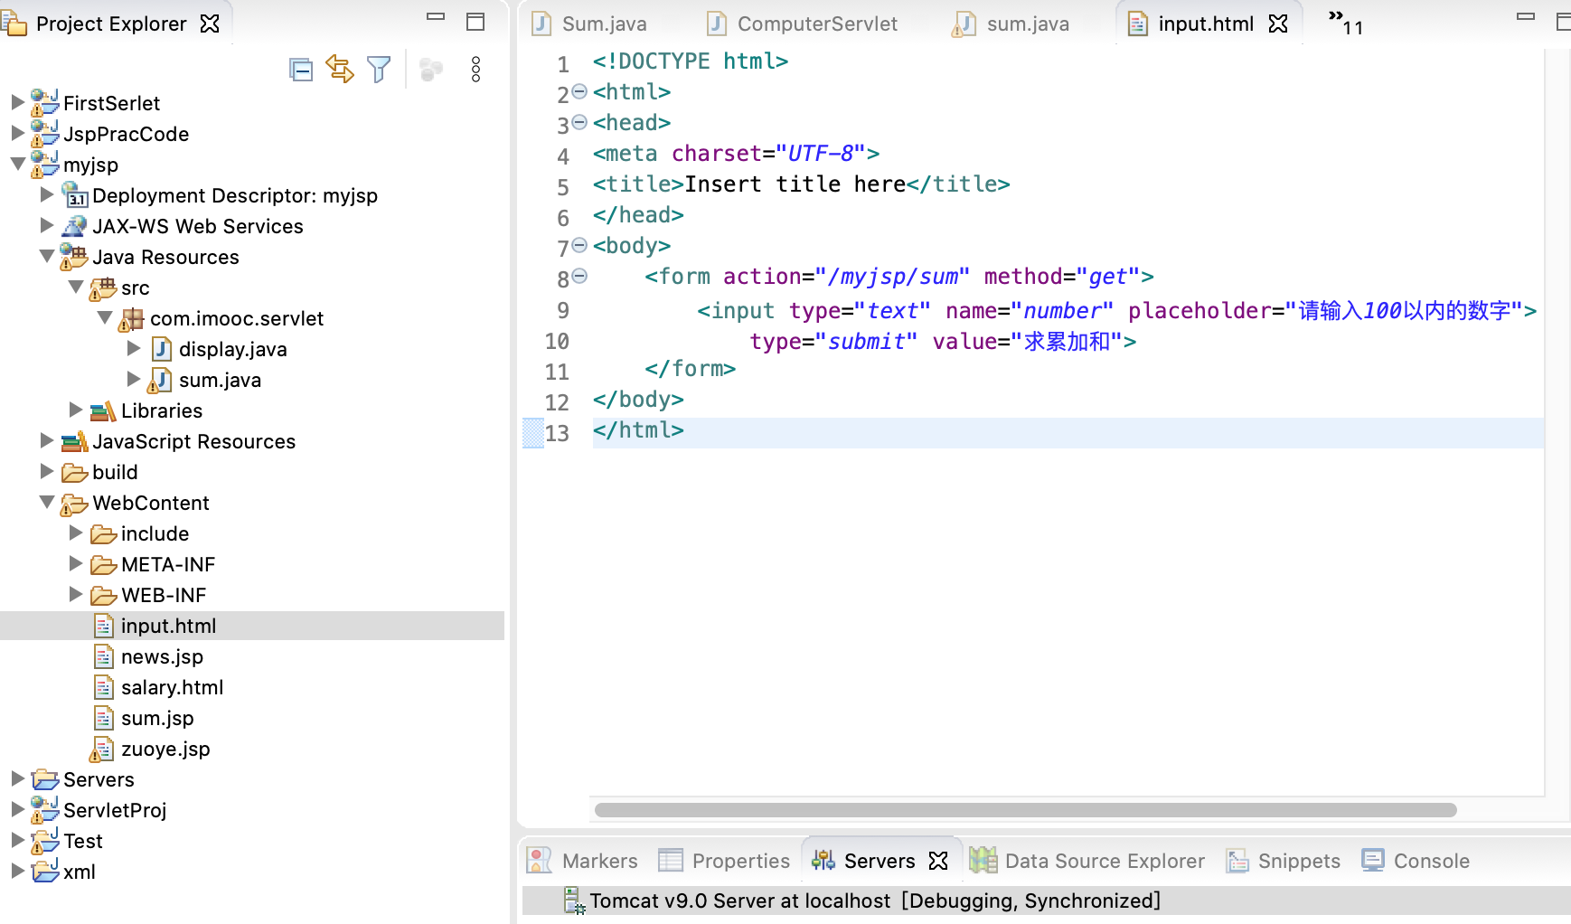
Task: Maximize the Project Explorer panel
Action: [475, 22]
